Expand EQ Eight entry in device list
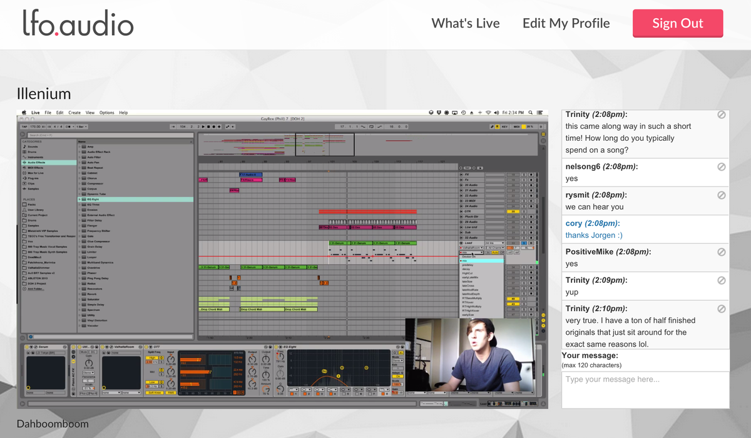Image resolution: width=751 pixels, height=438 pixels. pos(79,200)
